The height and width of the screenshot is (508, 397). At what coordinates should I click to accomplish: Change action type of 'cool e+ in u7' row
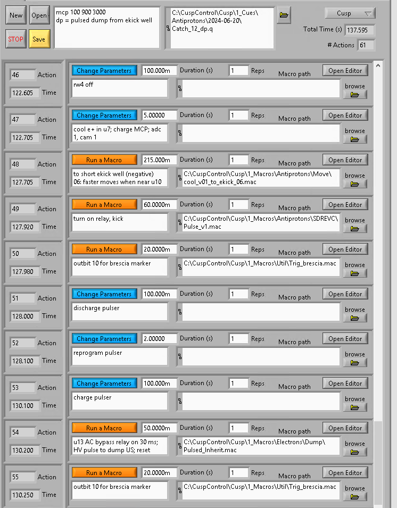[x=104, y=115]
